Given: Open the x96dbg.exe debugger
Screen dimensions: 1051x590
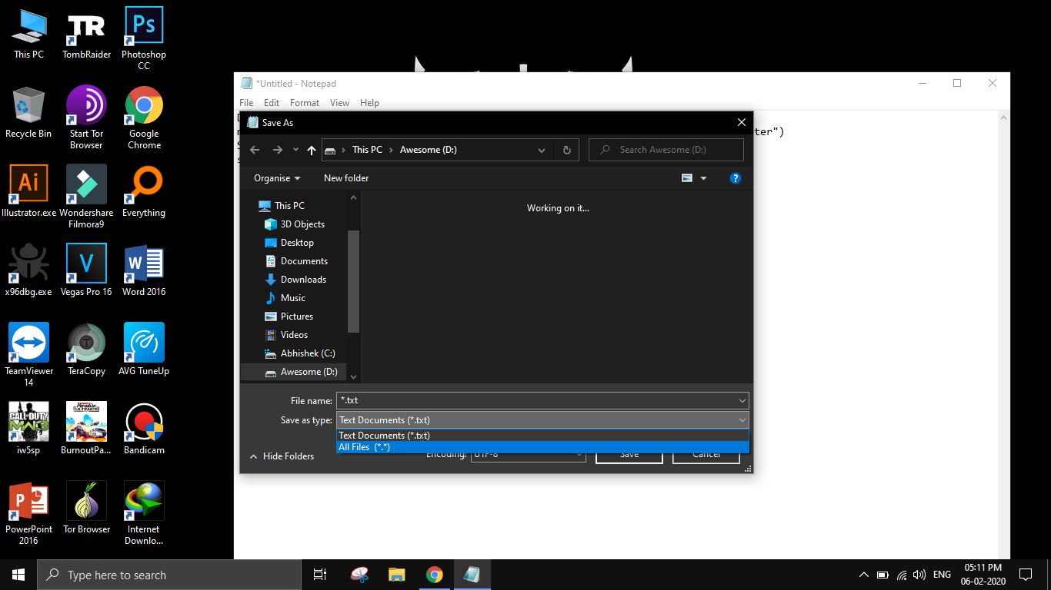Looking at the screenshot, I should click(28, 264).
